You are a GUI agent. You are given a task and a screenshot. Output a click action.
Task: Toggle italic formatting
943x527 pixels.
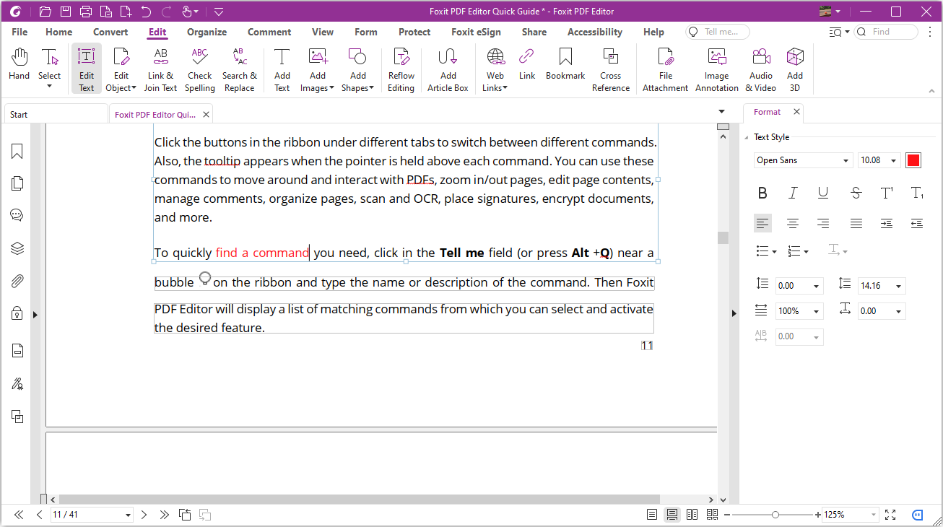point(793,193)
